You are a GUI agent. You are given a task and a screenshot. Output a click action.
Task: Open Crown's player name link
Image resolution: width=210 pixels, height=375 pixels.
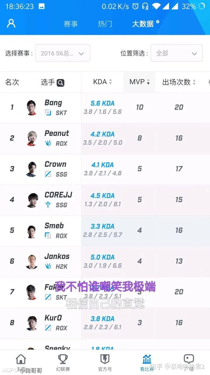pos(55,164)
